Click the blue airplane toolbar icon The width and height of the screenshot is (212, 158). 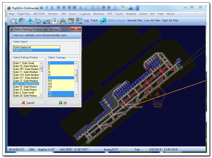coord(30,21)
